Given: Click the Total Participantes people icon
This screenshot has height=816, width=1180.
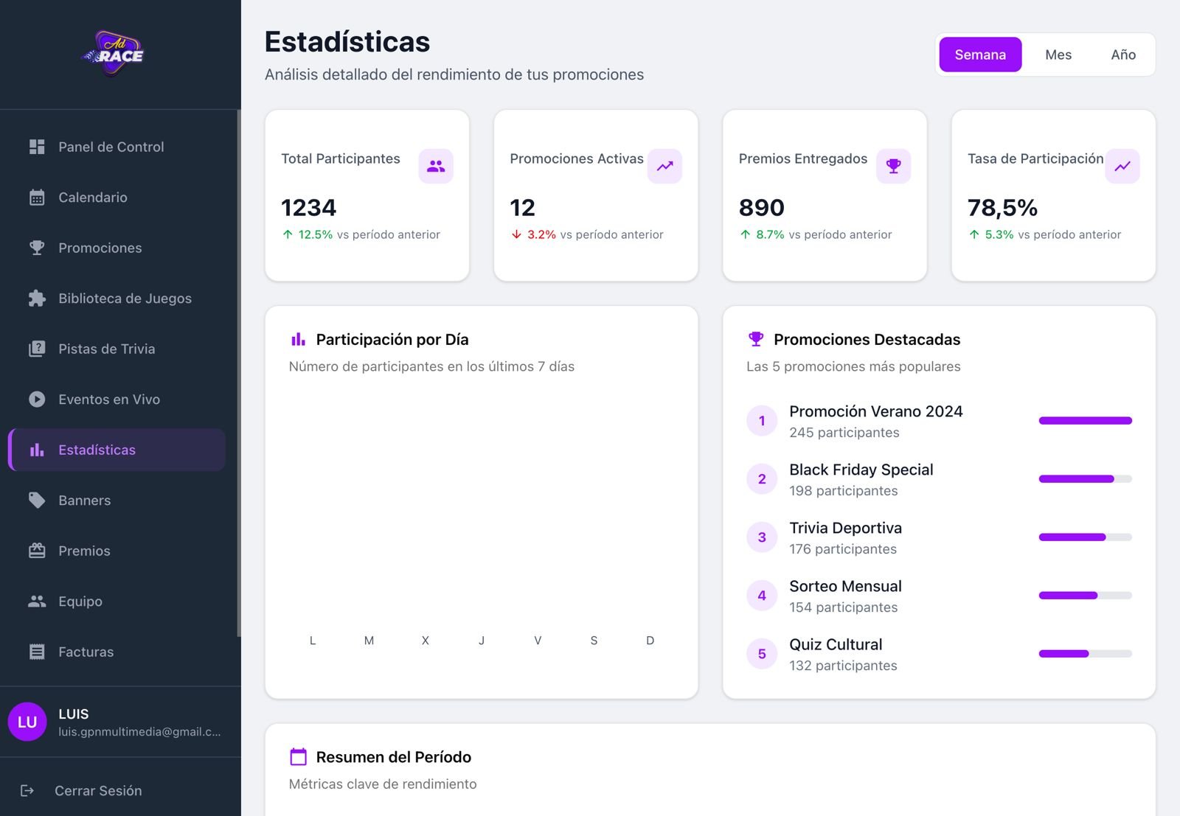Looking at the screenshot, I should 436,167.
